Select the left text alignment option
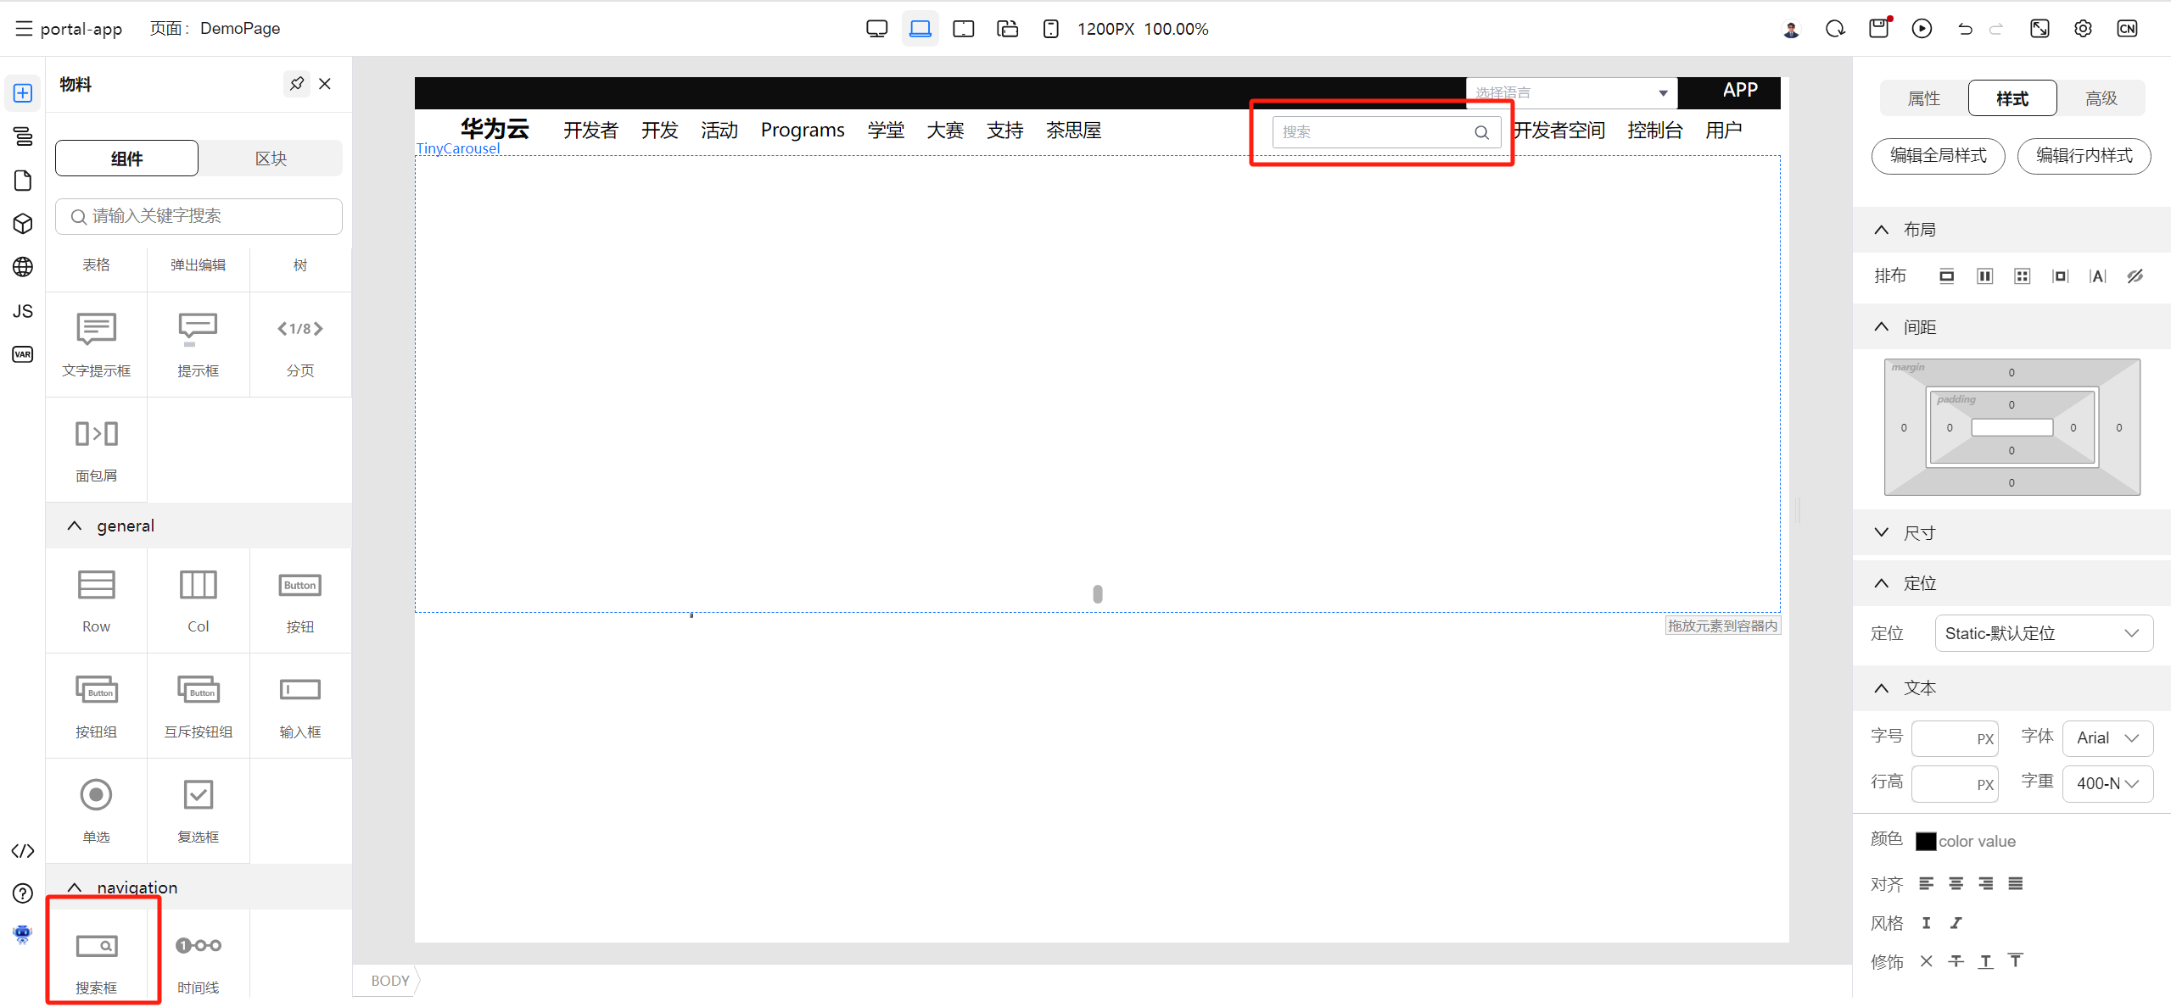The height and width of the screenshot is (1007, 2171). 1926,883
